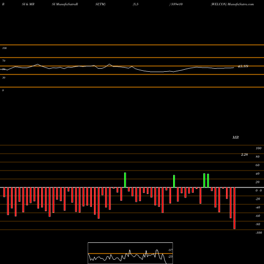Click the 30 level label on RSI axis
This screenshot has width=264, height=264.
(x=4, y=78)
